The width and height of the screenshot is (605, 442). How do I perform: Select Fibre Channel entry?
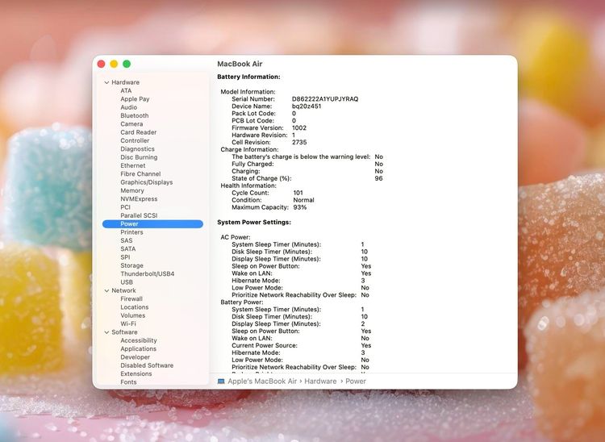[140, 174]
